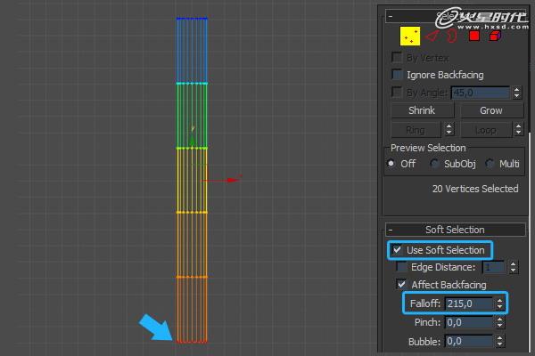
Task: Select Preview Selection Multi radio button
Action: click(x=490, y=164)
